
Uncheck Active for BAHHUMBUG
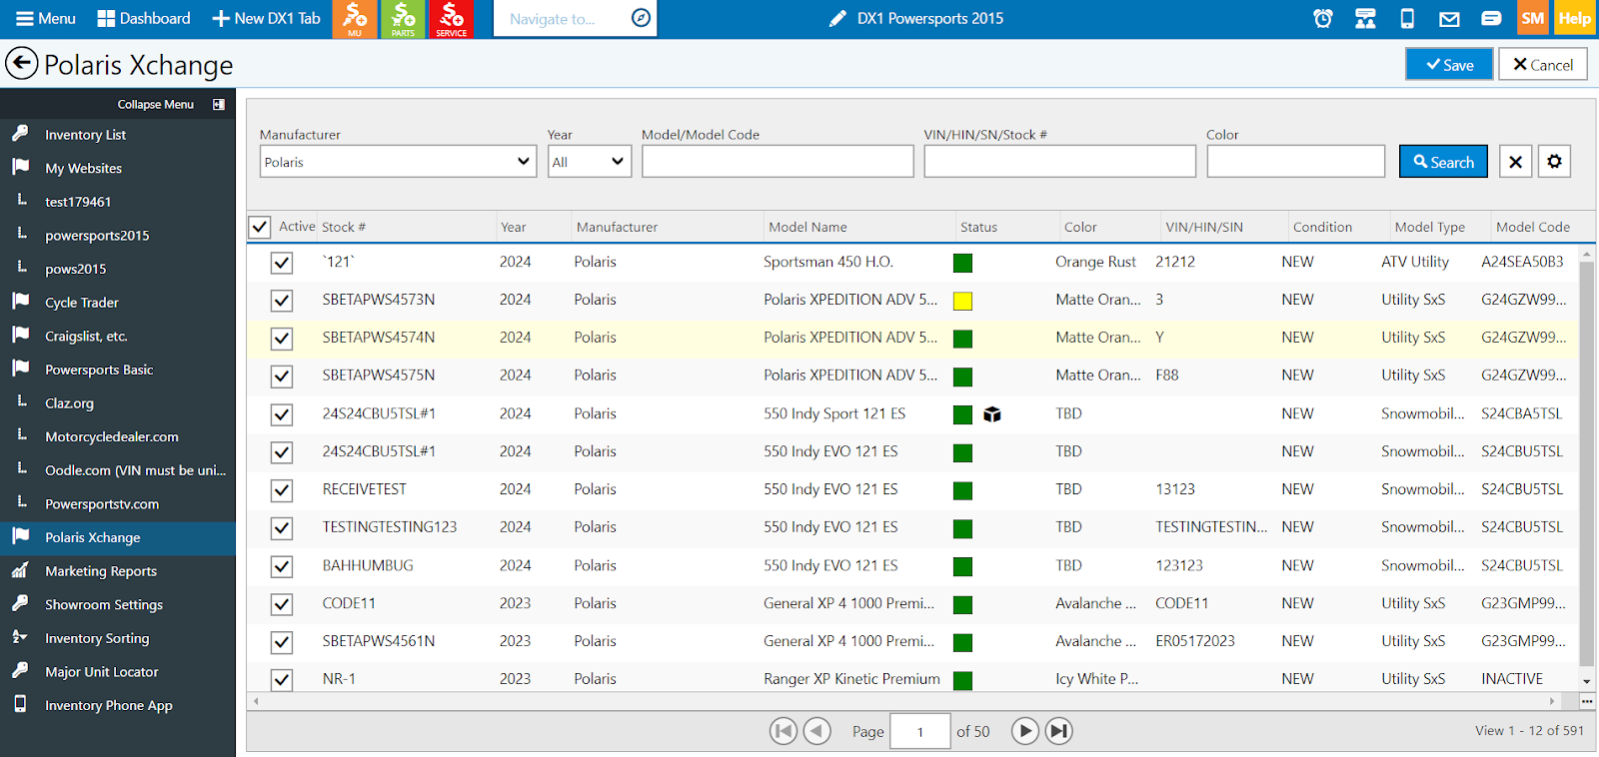pyautogui.click(x=282, y=566)
